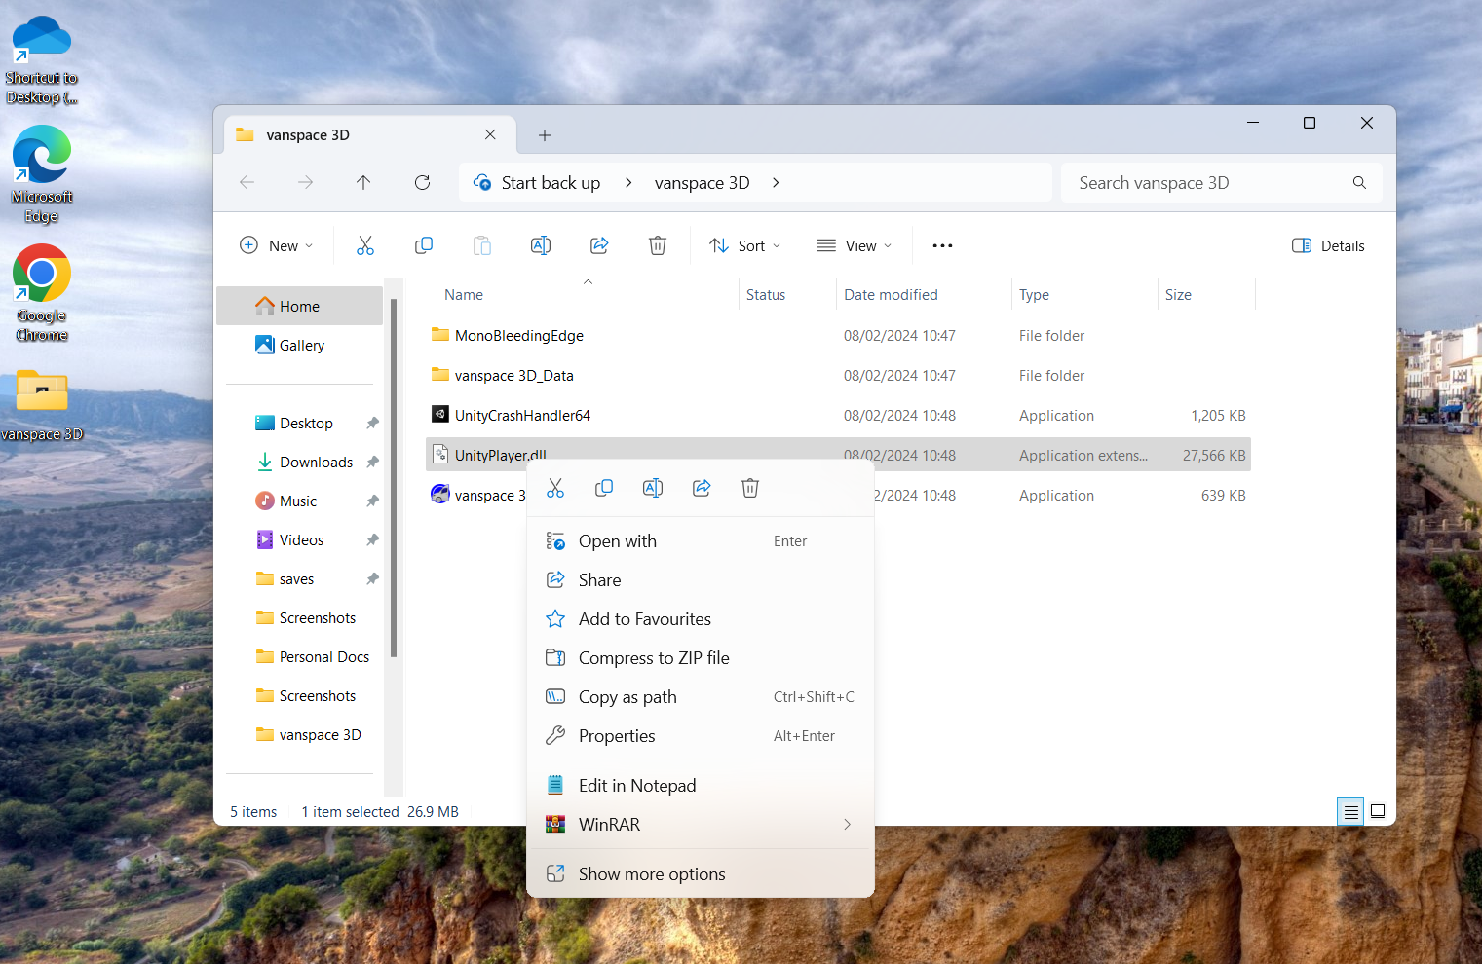Open the Microsoft Edge desktop shortcut

tap(42, 175)
